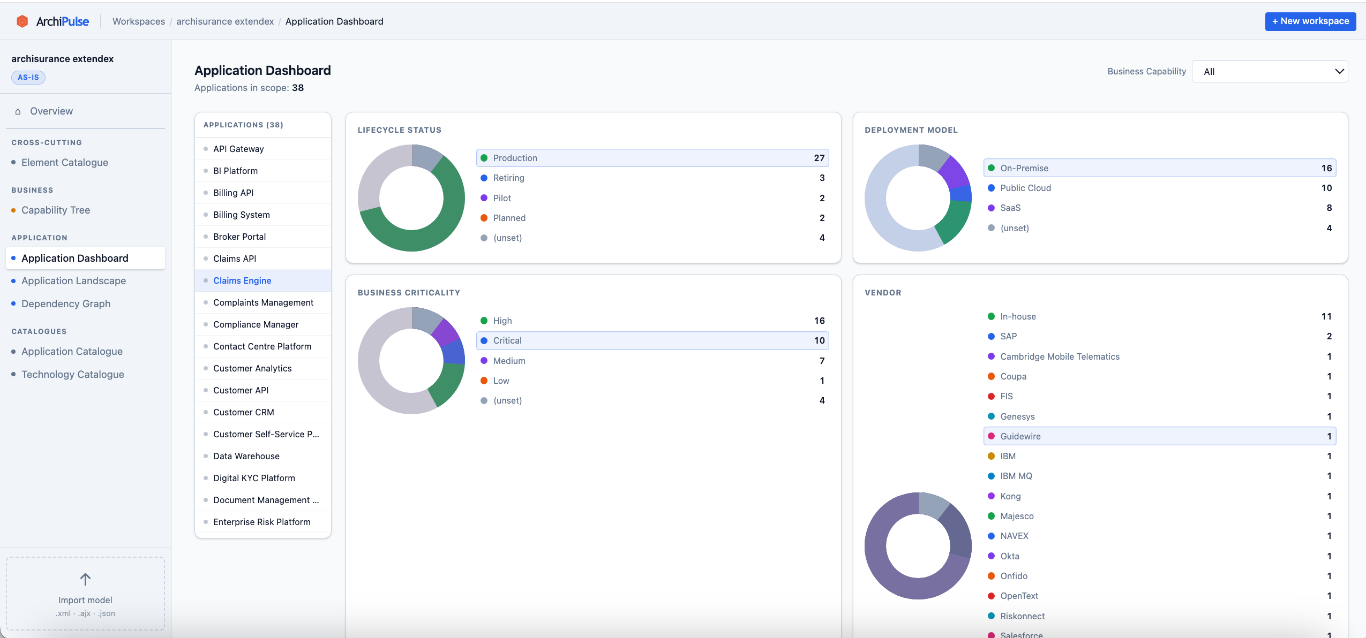Click the green Production legend dot
Image resolution: width=1366 pixels, height=638 pixels.
[484, 158]
